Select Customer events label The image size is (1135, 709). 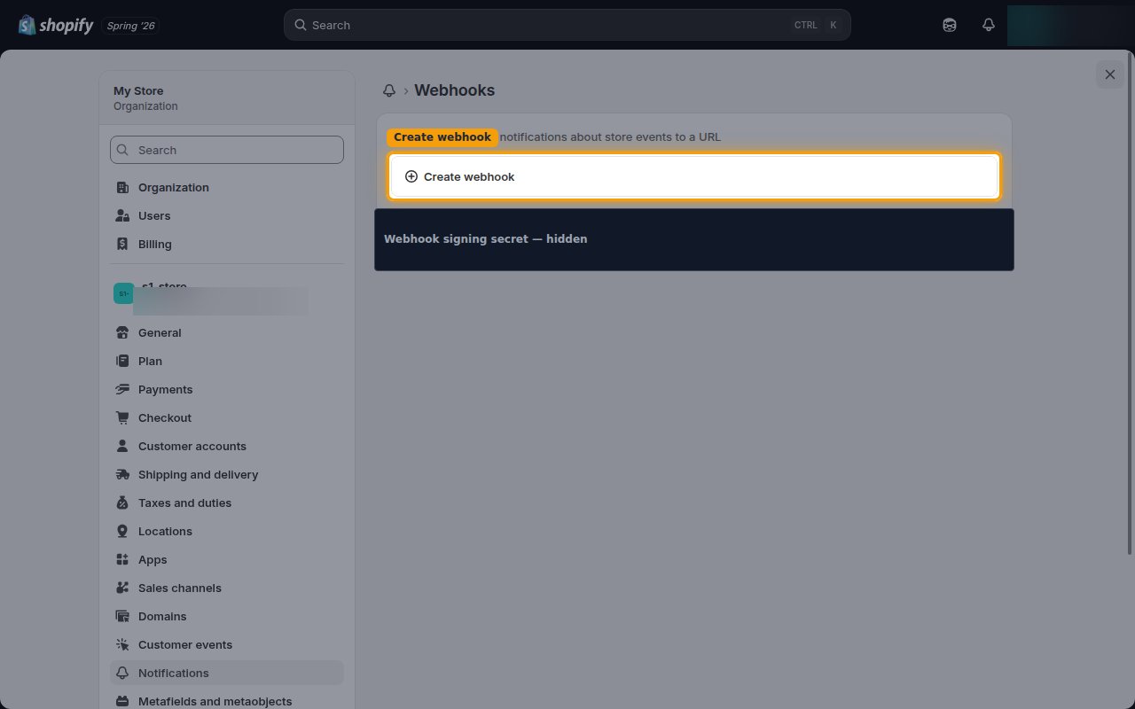185,644
